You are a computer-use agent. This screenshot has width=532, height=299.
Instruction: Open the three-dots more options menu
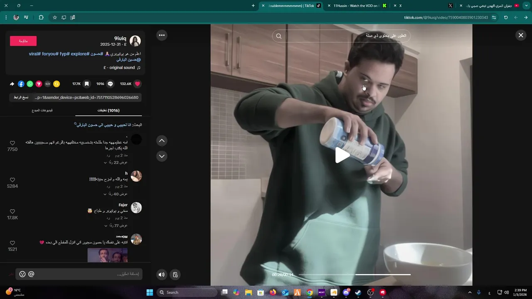pyautogui.click(x=162, y=35)
